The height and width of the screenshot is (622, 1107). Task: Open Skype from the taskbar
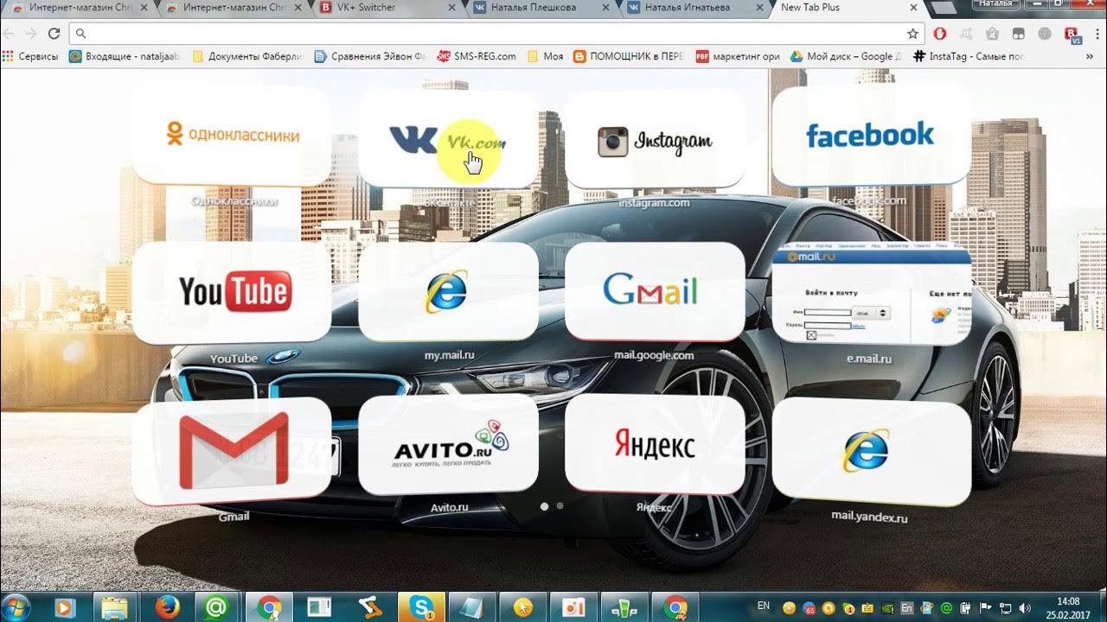point(421,607)
